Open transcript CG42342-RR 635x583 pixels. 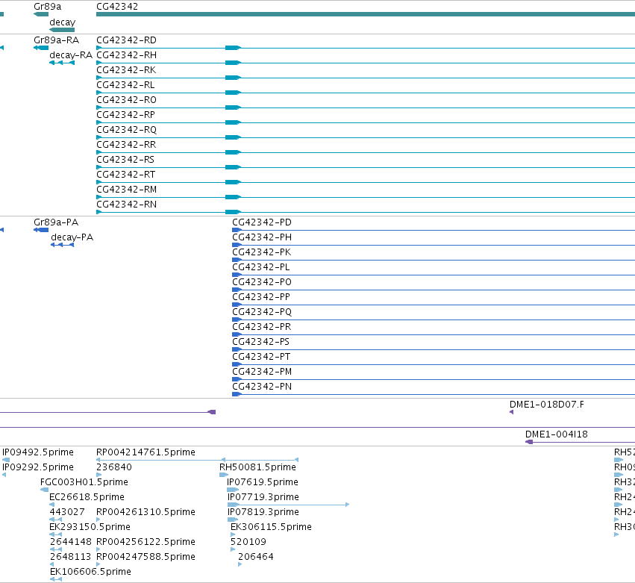pos(126,145)
